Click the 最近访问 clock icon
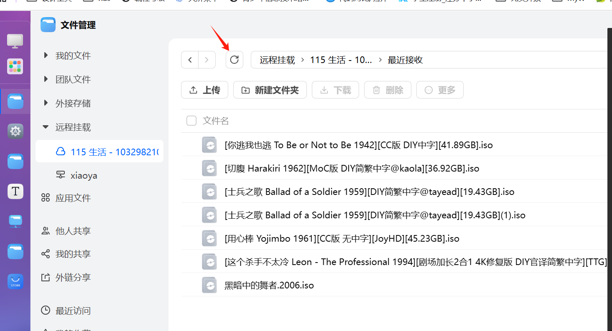The width and height of the screenshot is (612, 331). point(46,311)
